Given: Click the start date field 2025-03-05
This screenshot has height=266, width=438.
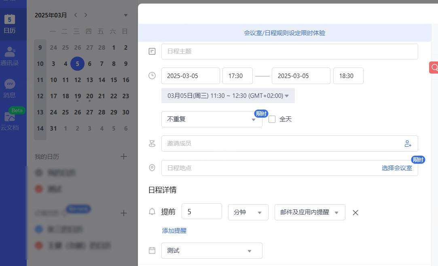Looking at the screenshot, I should click(x=190, y=76).
